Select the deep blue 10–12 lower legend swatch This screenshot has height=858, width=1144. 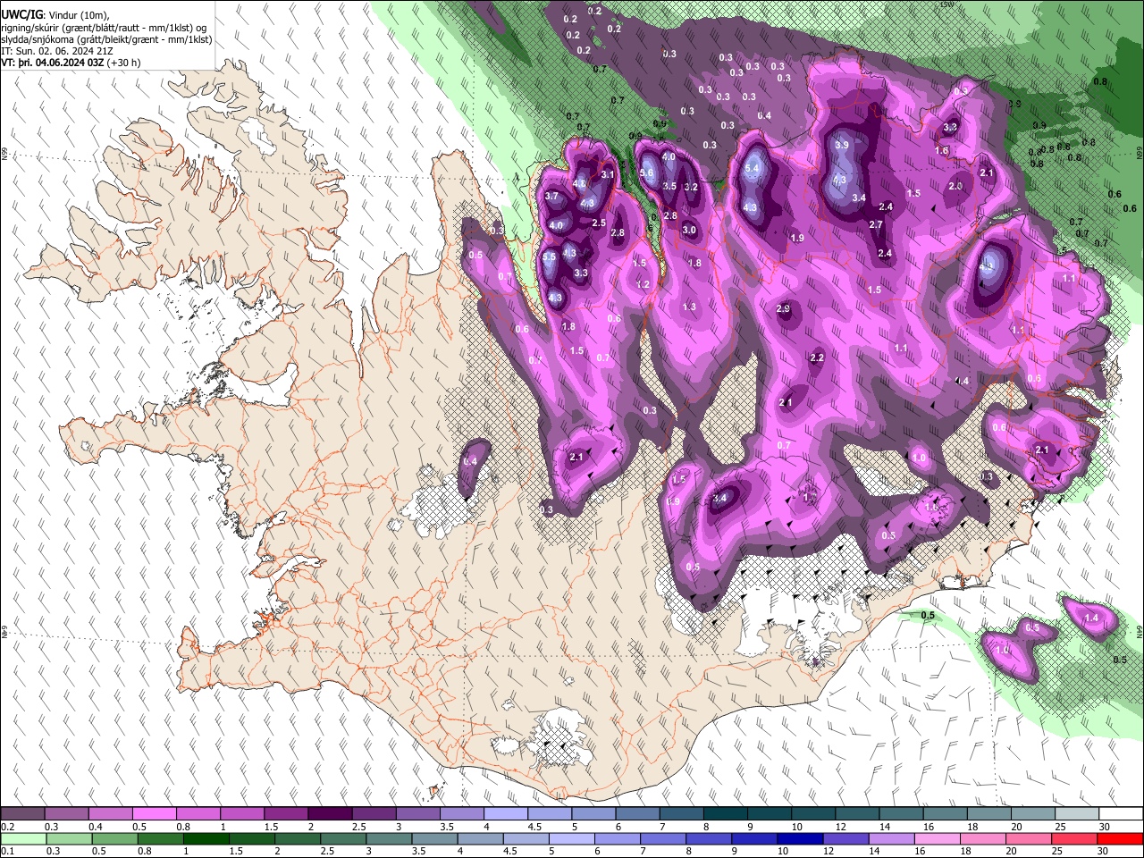pyautogui.click(x=801, y=839)
